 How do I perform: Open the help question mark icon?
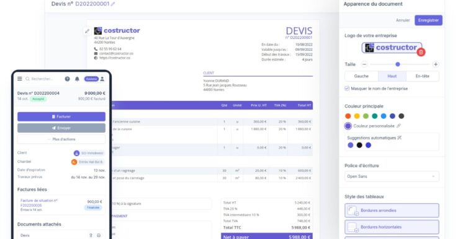(67, 79)
